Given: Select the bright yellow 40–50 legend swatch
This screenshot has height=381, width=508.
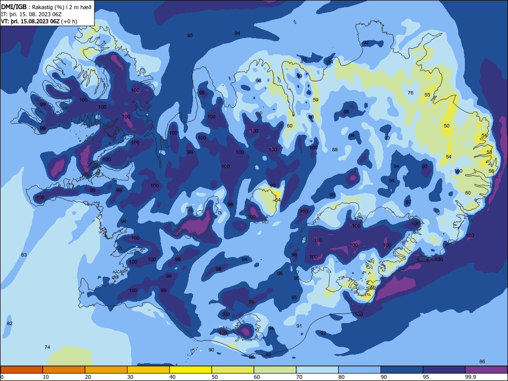Looking at the screenshot, I should [190, 370].
